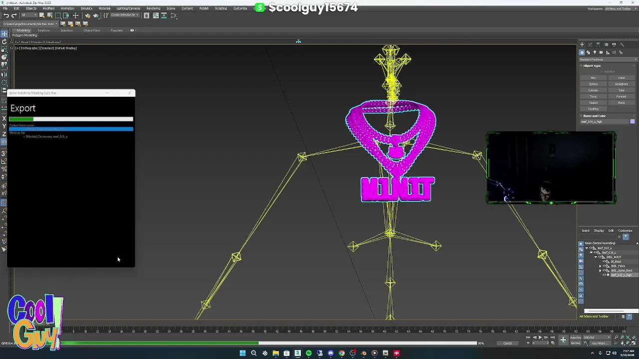Toggle visibility eye for IK_Root
This screenshot has height=359, width=639.
click(x=604, y=261)
